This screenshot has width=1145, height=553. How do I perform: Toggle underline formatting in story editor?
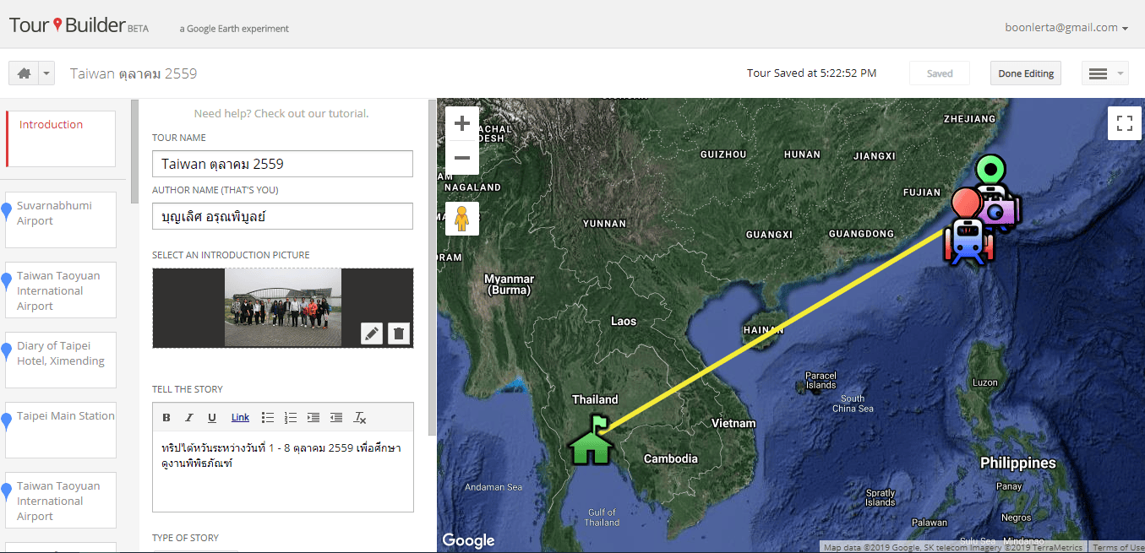[x=212, y=418]
